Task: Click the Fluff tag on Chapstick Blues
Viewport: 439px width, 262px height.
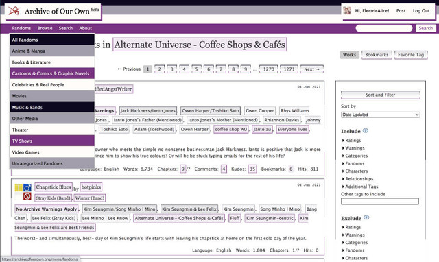Action: (x=235, y=218)
